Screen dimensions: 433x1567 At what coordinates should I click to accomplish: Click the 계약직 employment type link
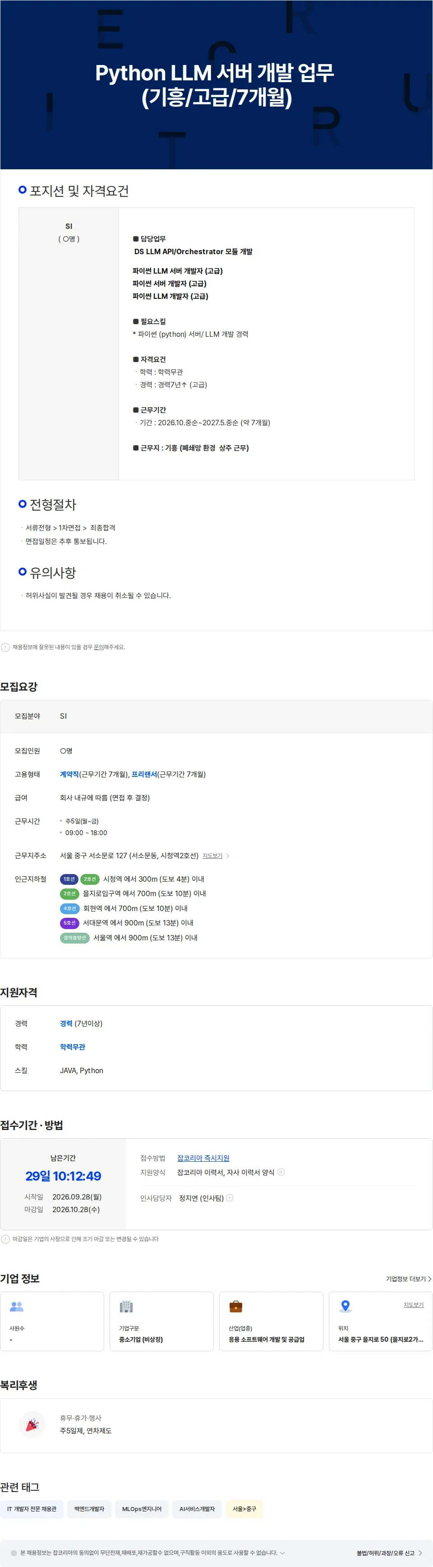click(69, 774)
